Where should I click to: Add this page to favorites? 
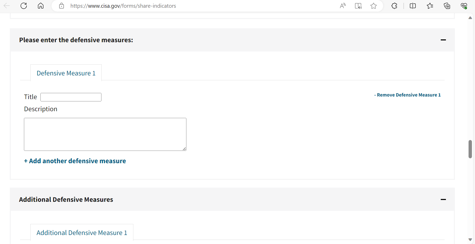tap(374, 6)
